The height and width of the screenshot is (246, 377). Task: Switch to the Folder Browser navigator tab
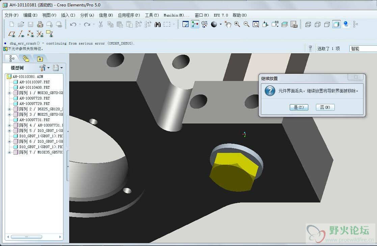26,58
